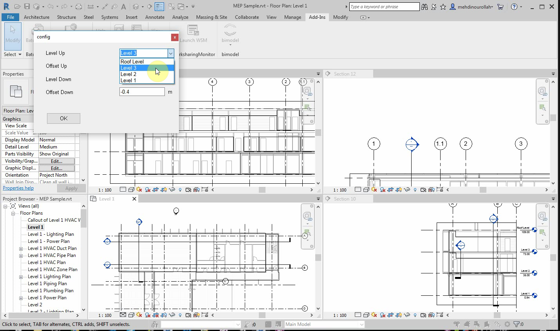Open the Annotate ribbon tab
Screen dimensions: 560x331
point(155,17)
